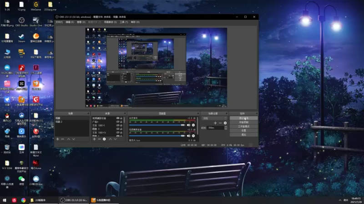364x204 pixels.
Task: Click Start Recording (开始录制) button
Action: tap(243, 122)
